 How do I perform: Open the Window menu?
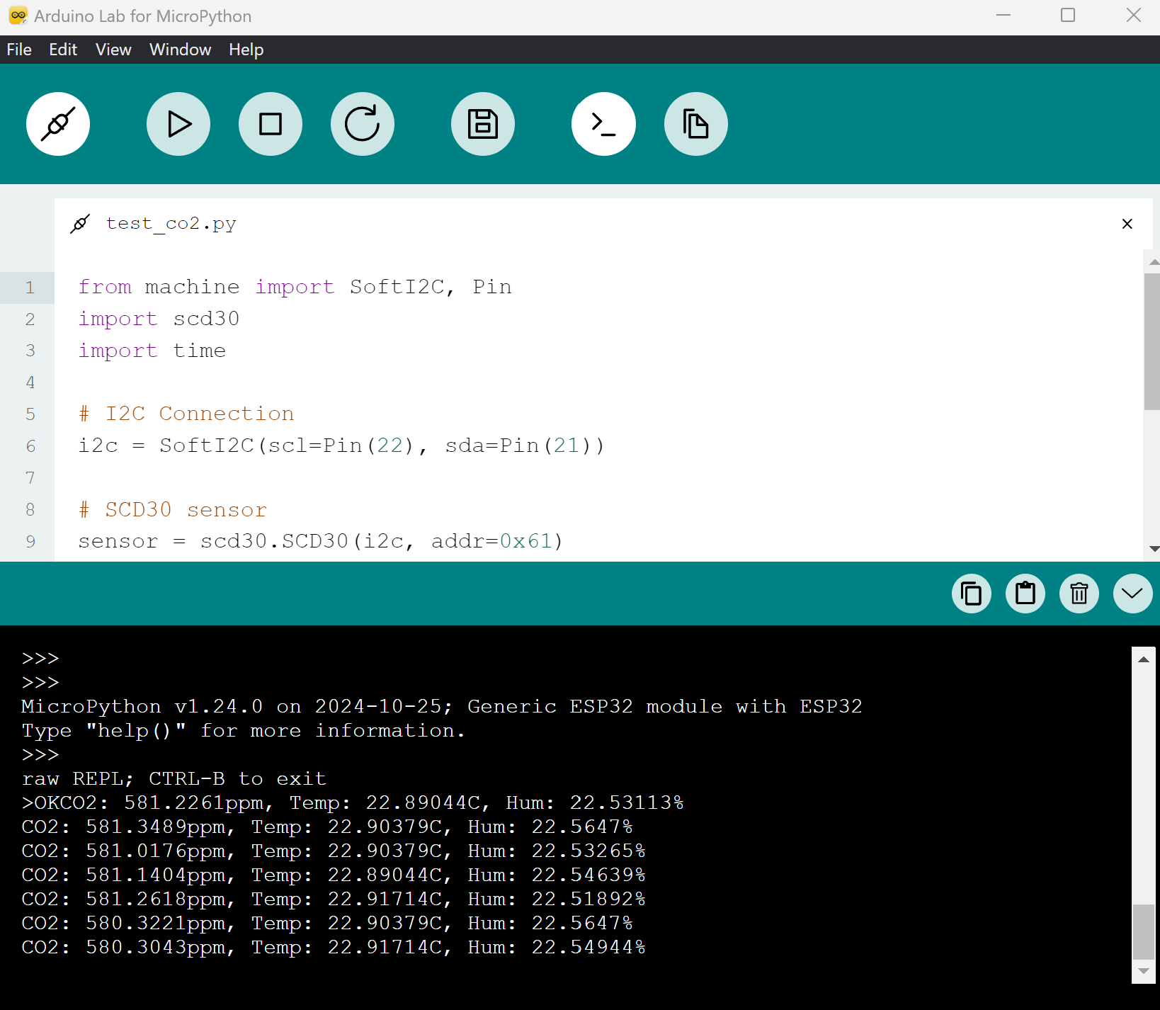point(180,50)
